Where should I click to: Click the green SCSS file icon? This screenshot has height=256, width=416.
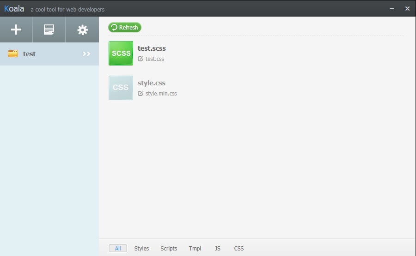tap(121, 53)
